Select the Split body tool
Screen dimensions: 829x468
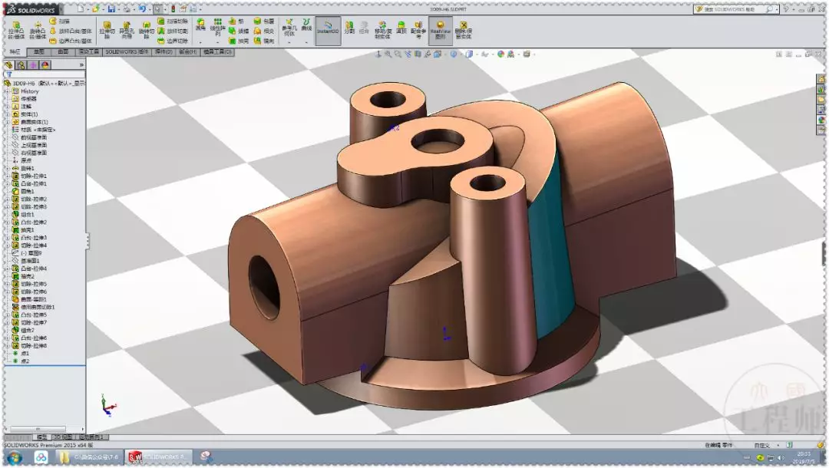coord(349,28)
